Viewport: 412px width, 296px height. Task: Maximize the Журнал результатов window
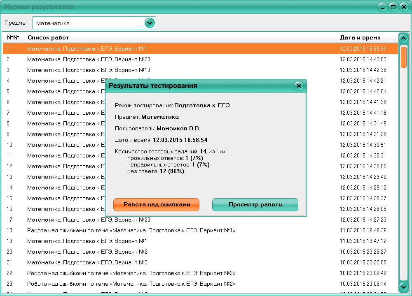tap(393, 7)
